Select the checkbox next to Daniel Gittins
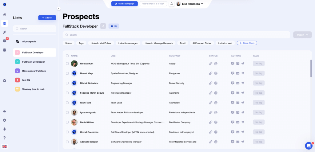Screen dimensions: 315x152 67,122
